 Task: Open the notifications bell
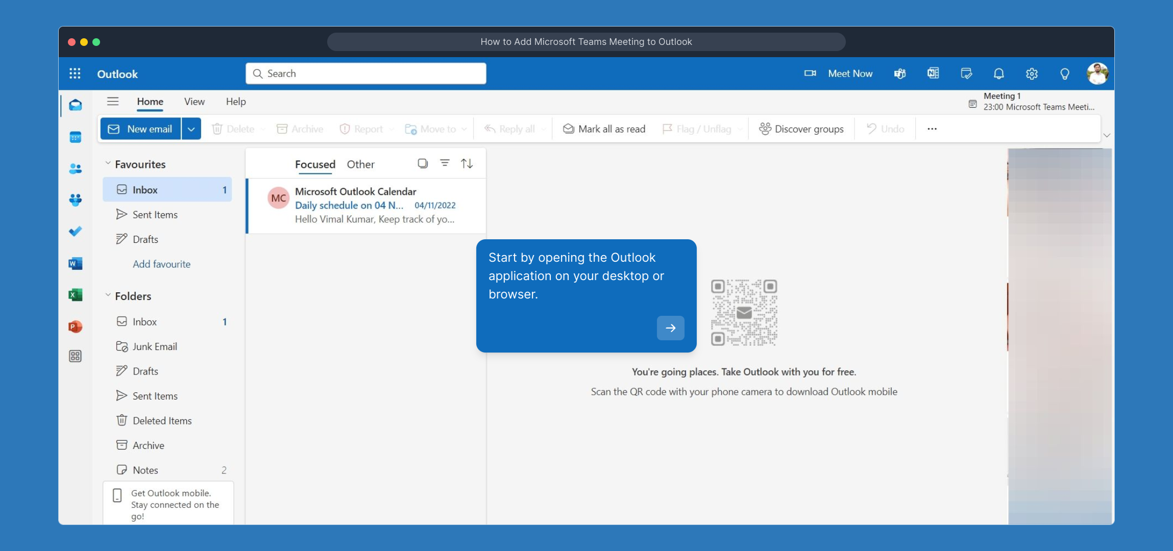[999, 73]
